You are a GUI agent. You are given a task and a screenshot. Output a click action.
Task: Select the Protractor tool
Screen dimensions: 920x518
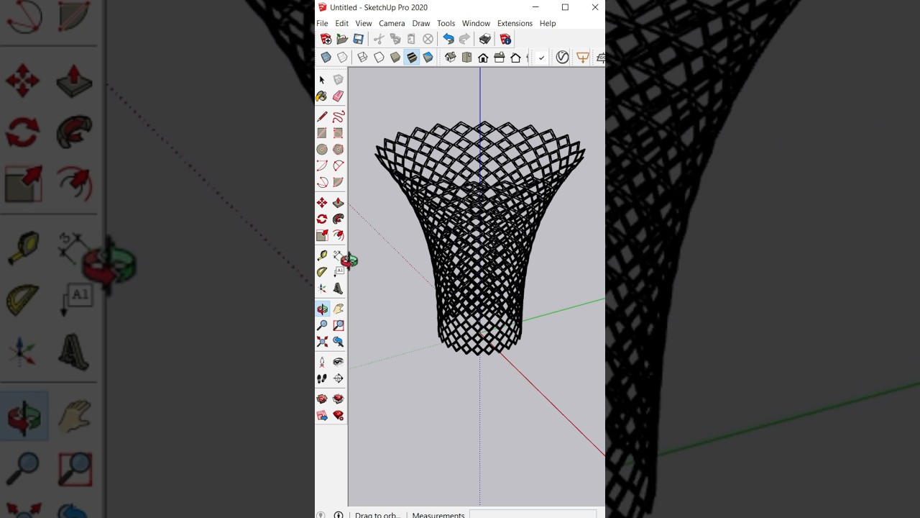(322, 273)
